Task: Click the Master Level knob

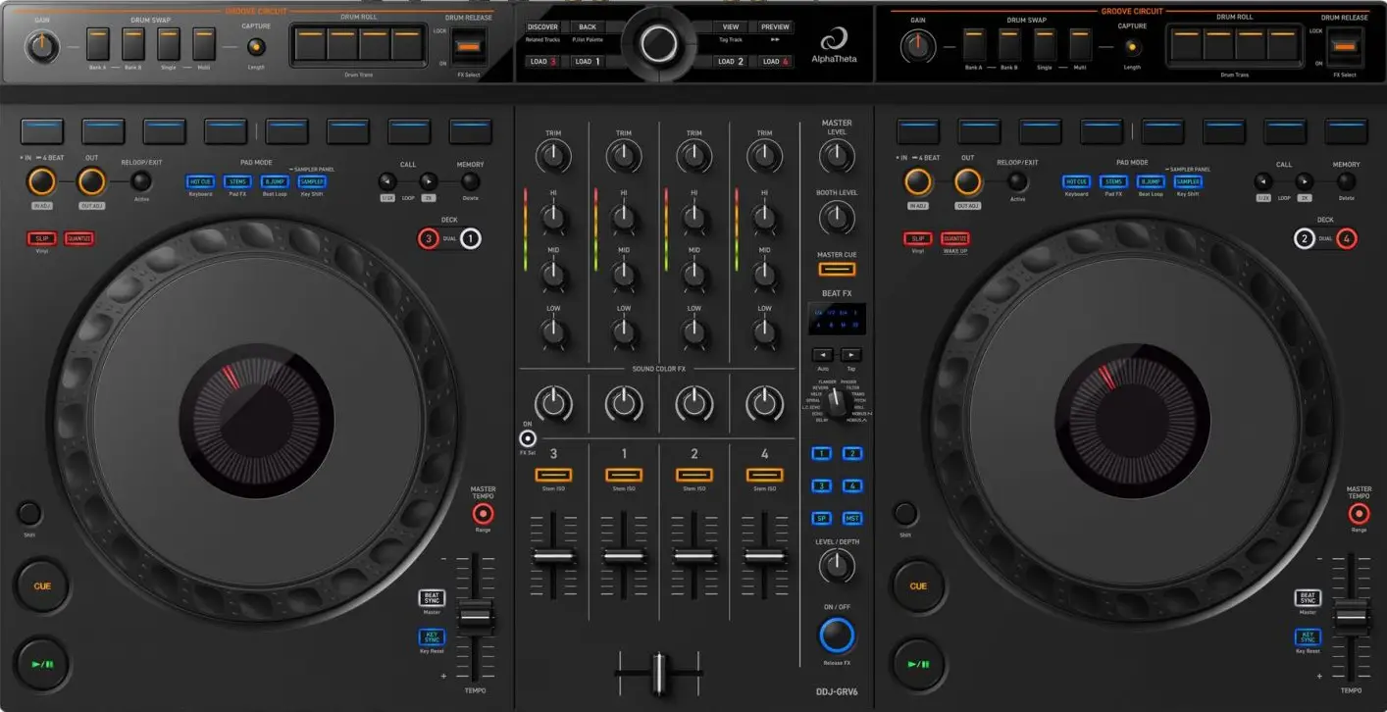Action: click(837, 155)
